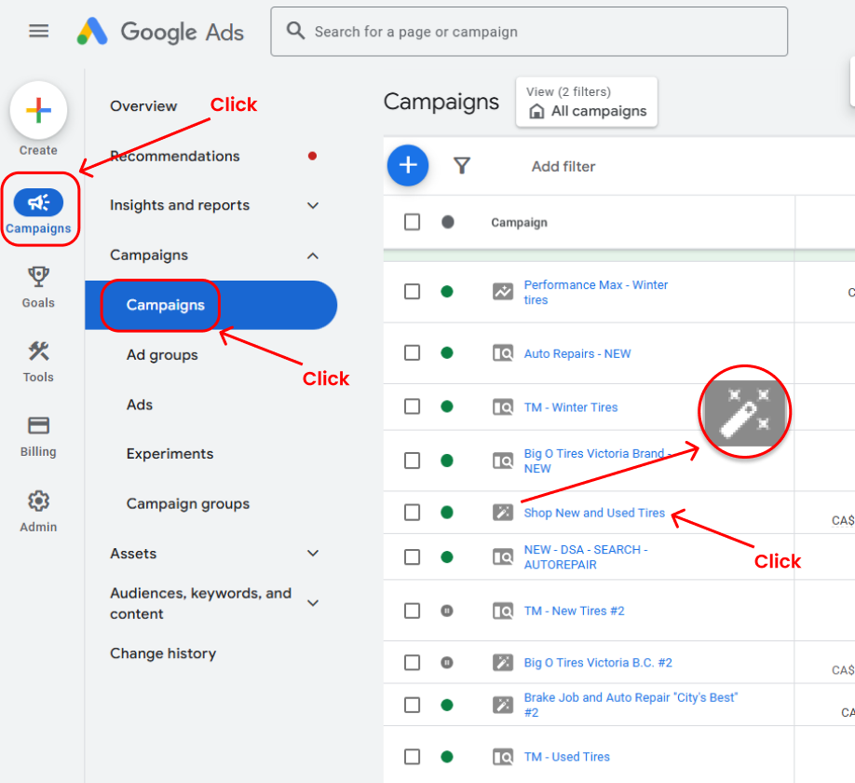Screen dimensions: 855x783
Task: Open the Admin gear icon
Action: (x=38, y=501)
